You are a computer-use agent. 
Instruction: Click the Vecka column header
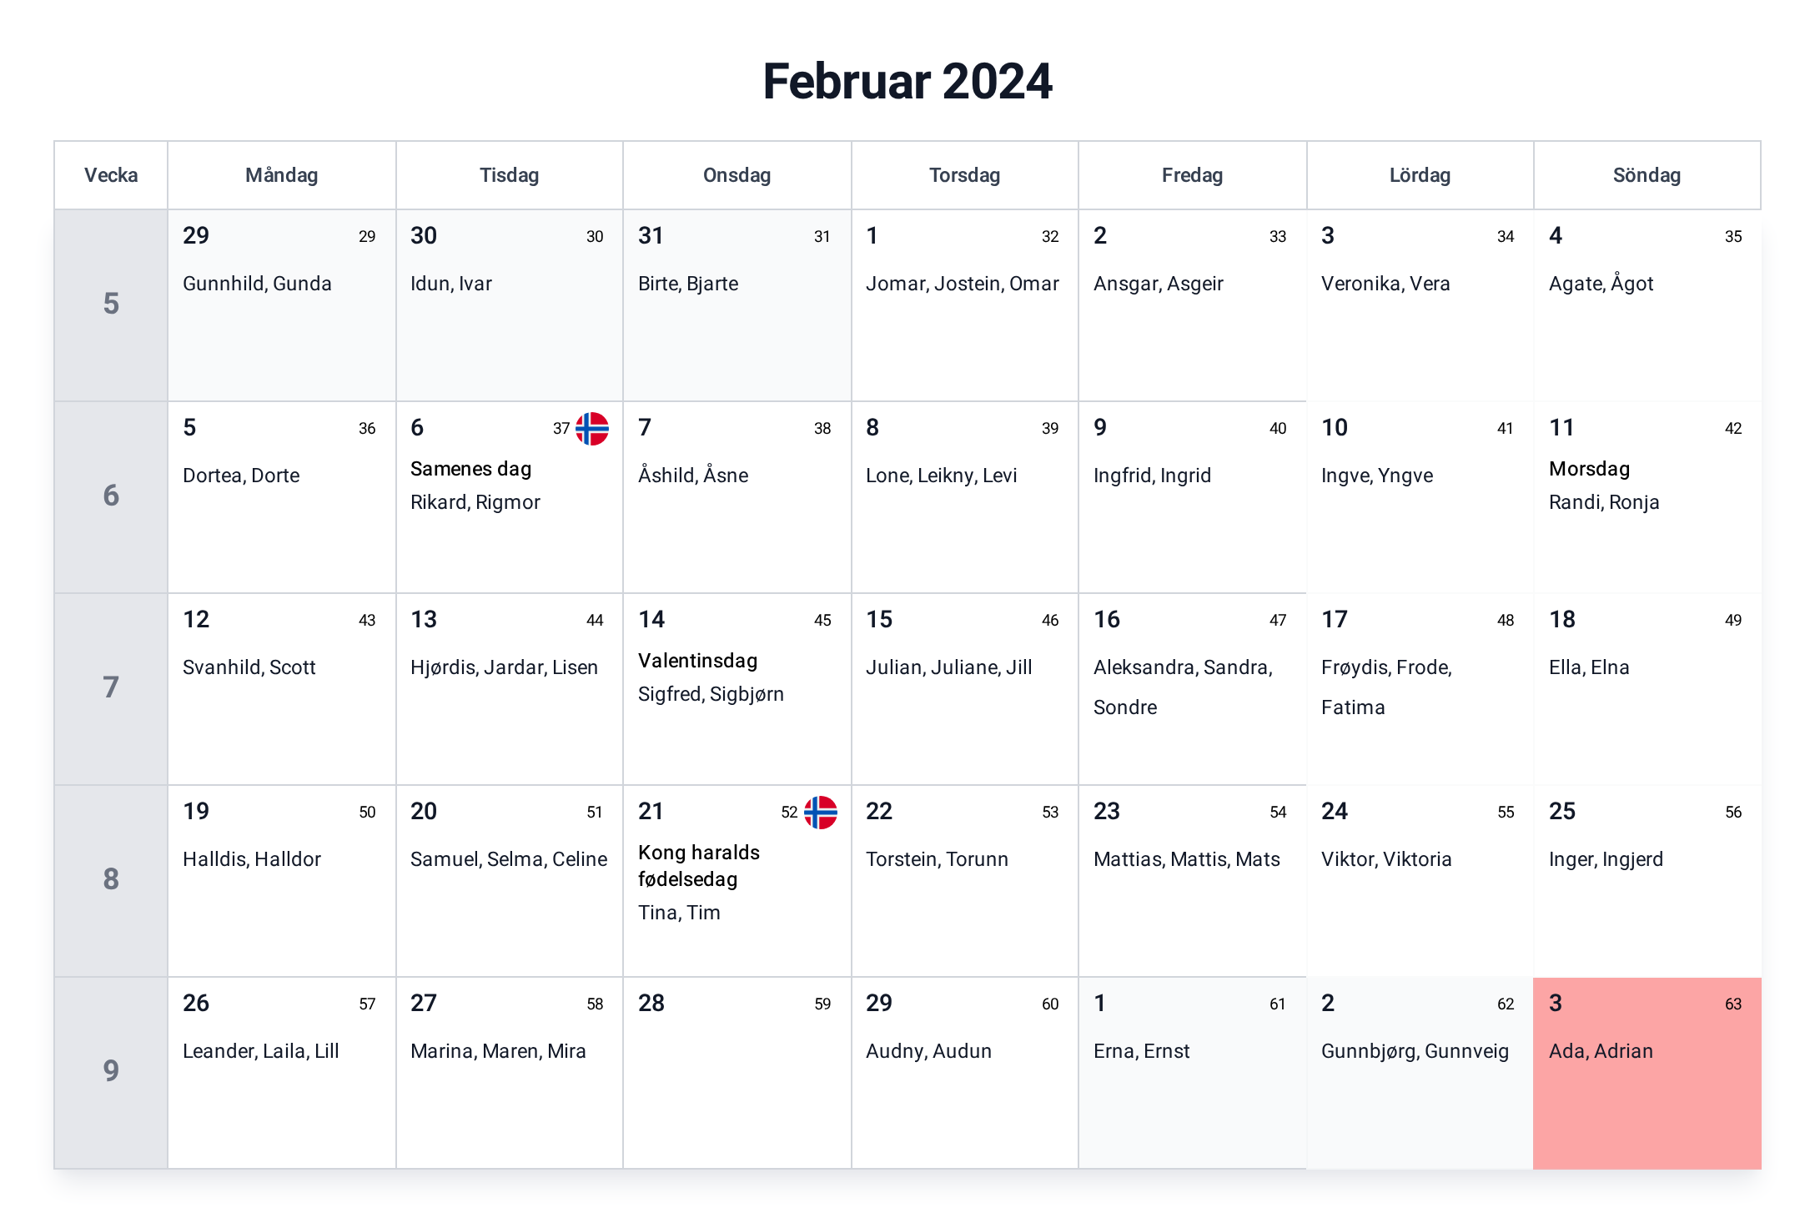pos(111,175)
